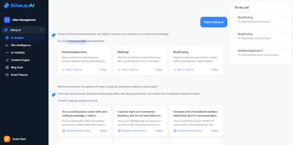This screenshot has width=293, height=145.
Task: Open Details for FAQPage card
Action: click(159, 70)
